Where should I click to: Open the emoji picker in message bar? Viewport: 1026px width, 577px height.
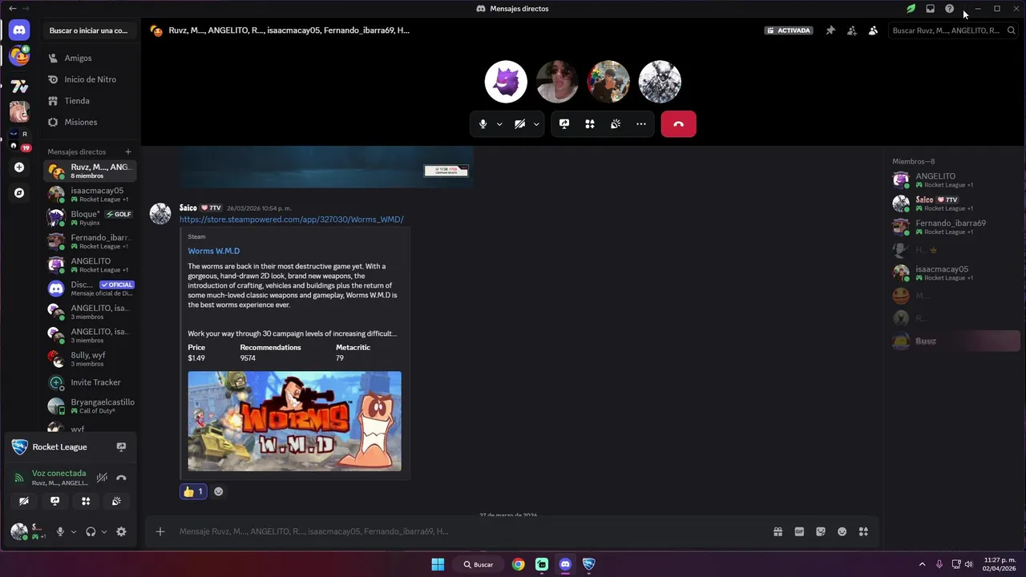(x=842, y=531)
